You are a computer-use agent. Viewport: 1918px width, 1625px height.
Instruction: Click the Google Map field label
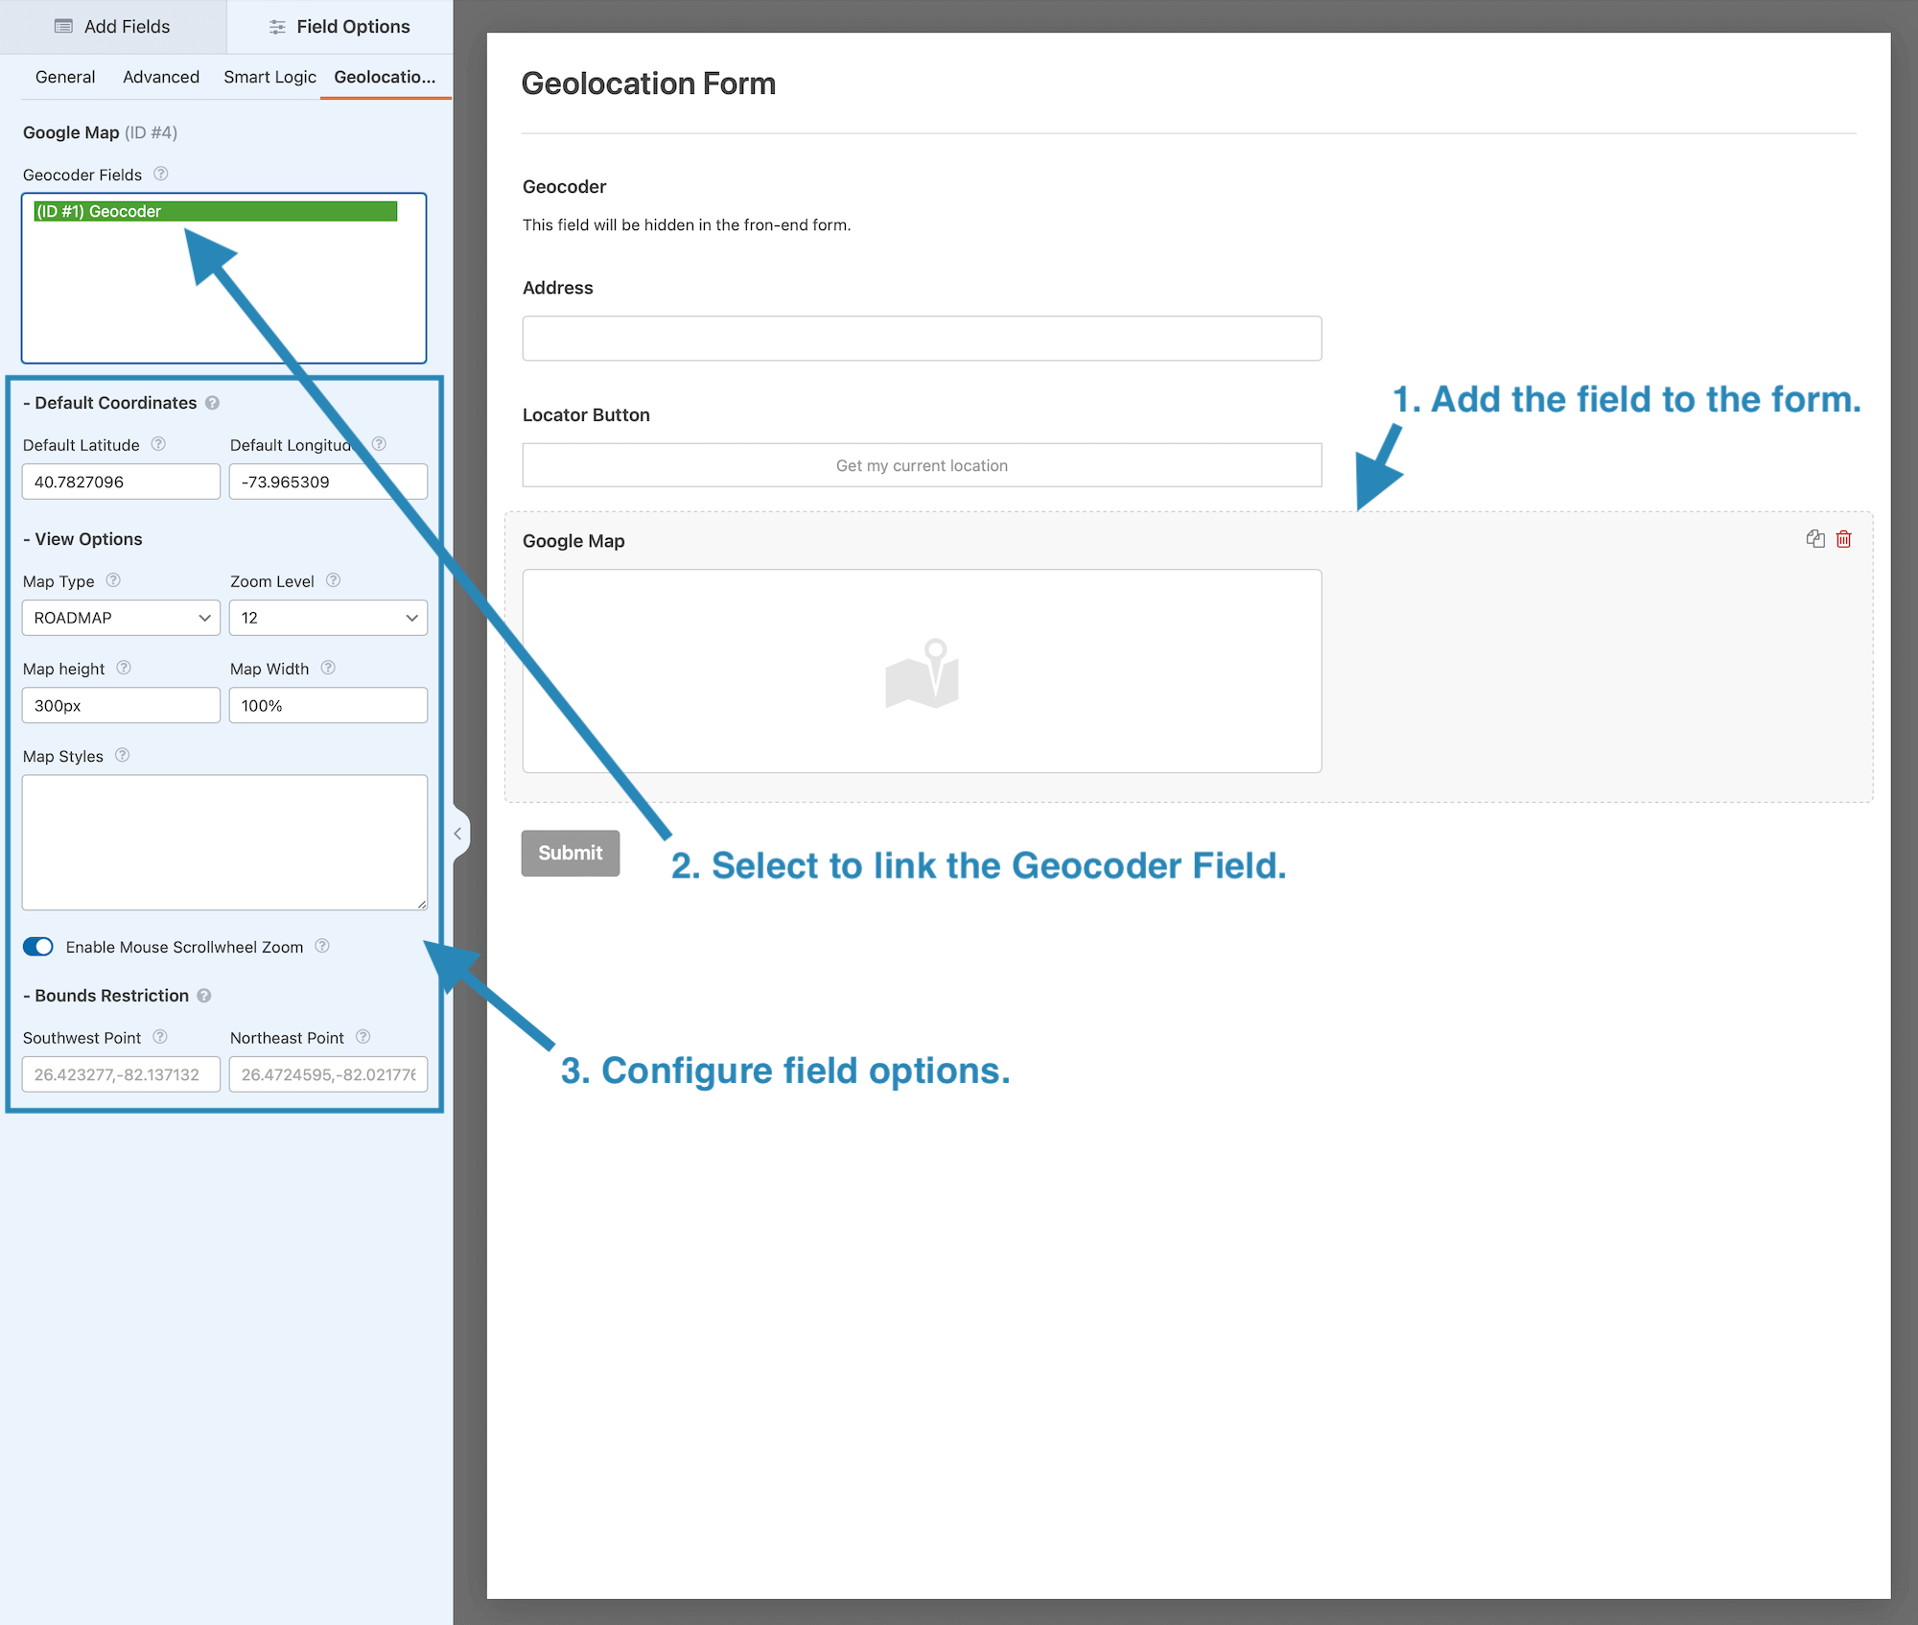pyautogui.click(x=573, y=541)
